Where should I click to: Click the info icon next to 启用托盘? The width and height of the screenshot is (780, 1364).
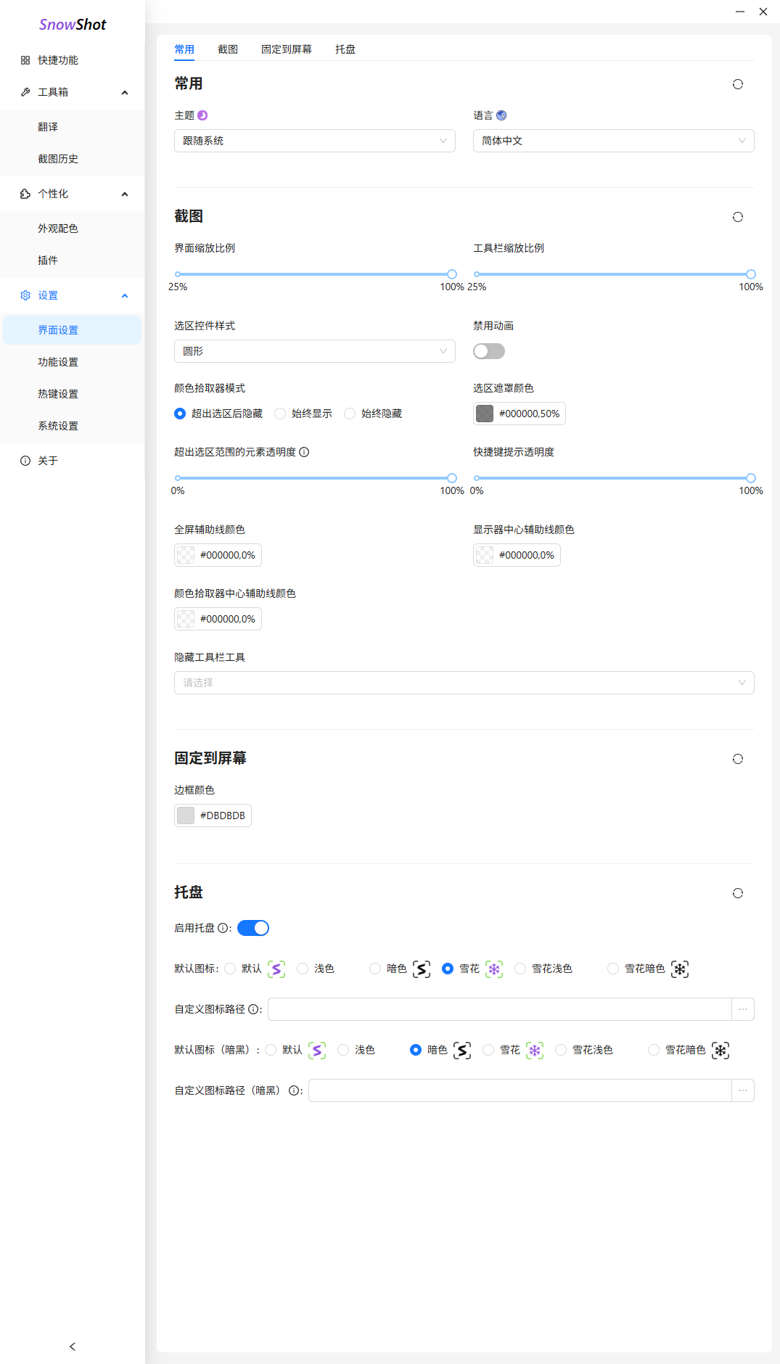223,928
